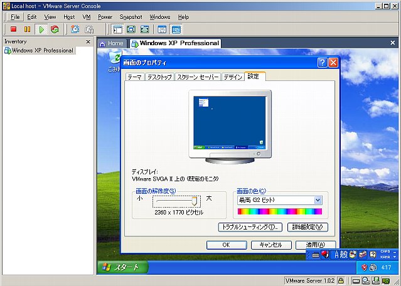This screenshot has height=286, width=401.
Task: Click the 詳細設定(V) advanced button
Action: point(307,227)
